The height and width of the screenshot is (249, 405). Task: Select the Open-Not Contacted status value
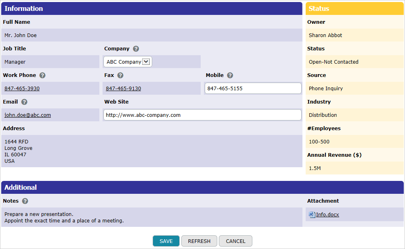334,62
